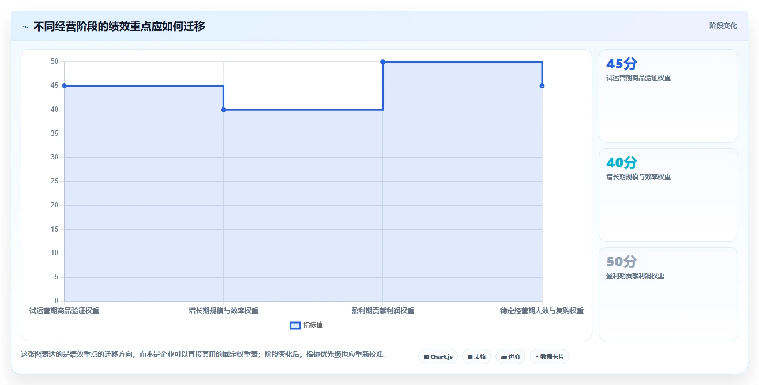Image resolution: width=759 pixels, height=385 pixels.
Task: Select the 数据卡片 chip
Action: [x=549, y=357]
